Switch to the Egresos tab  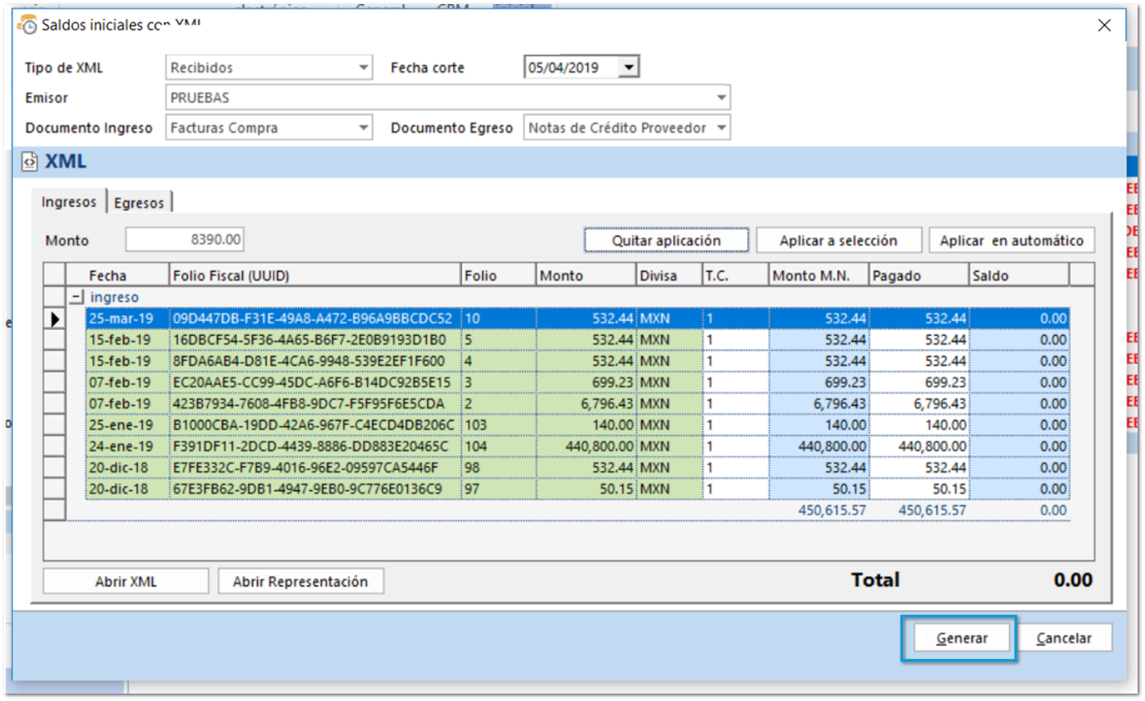tap(140, 203)
